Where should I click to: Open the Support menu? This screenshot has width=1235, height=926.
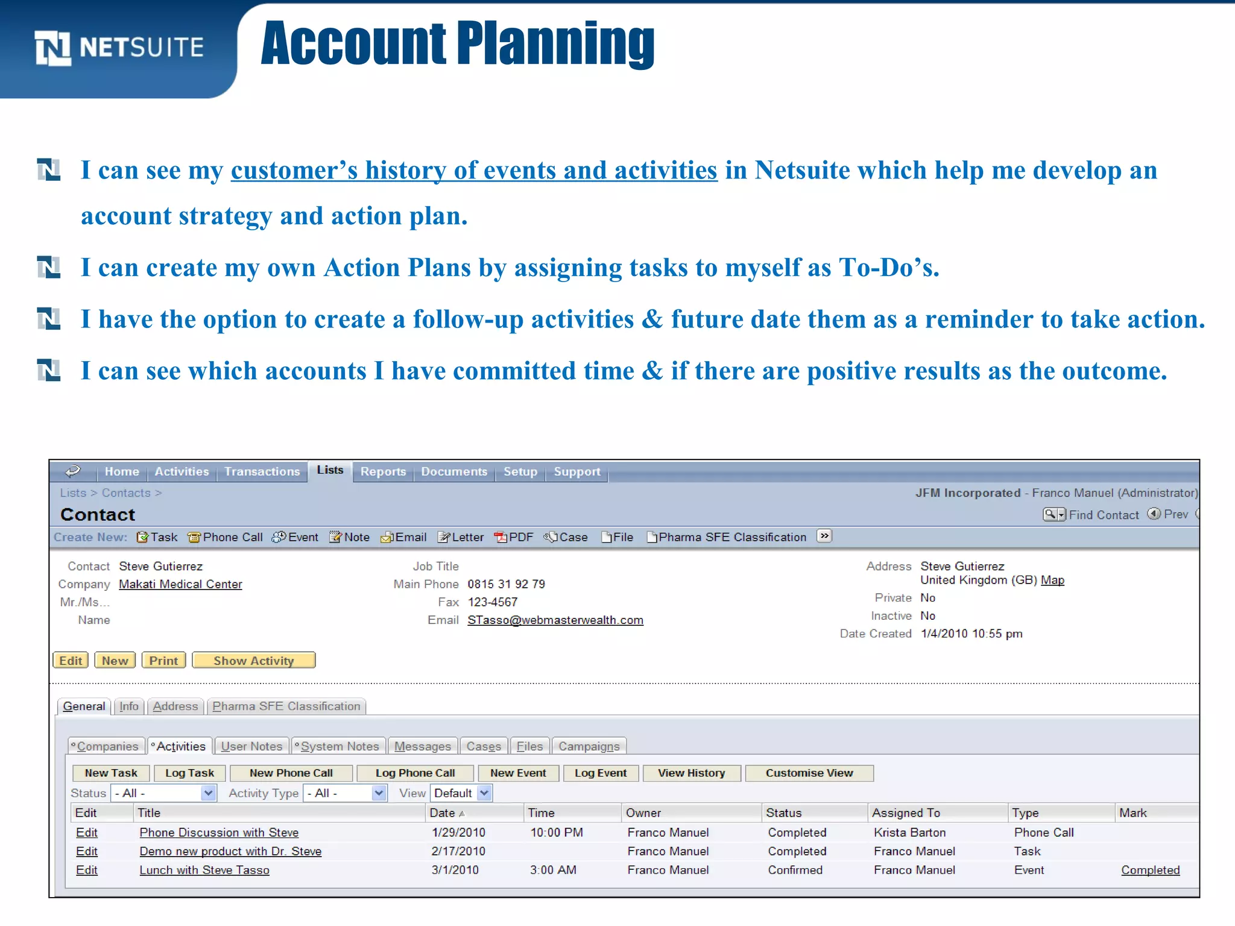tap(577, 471)
